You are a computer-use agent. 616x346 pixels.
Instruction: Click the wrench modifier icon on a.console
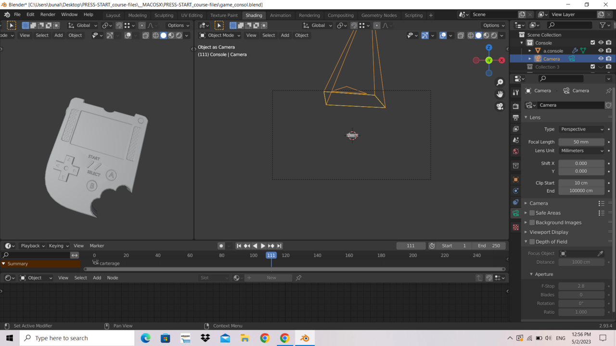point(575,50)
